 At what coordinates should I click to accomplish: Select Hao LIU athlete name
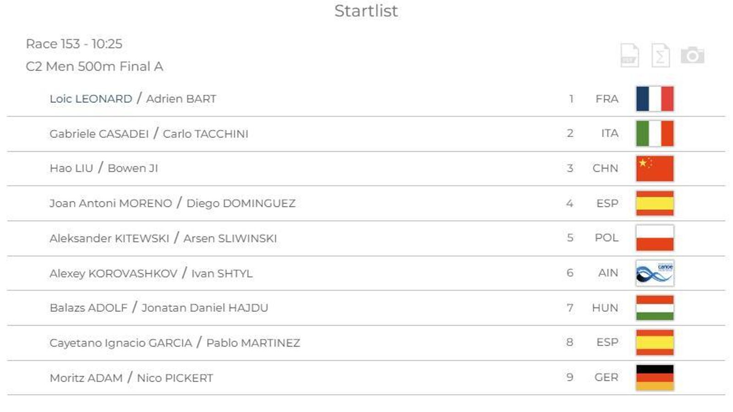coord(71,168)
